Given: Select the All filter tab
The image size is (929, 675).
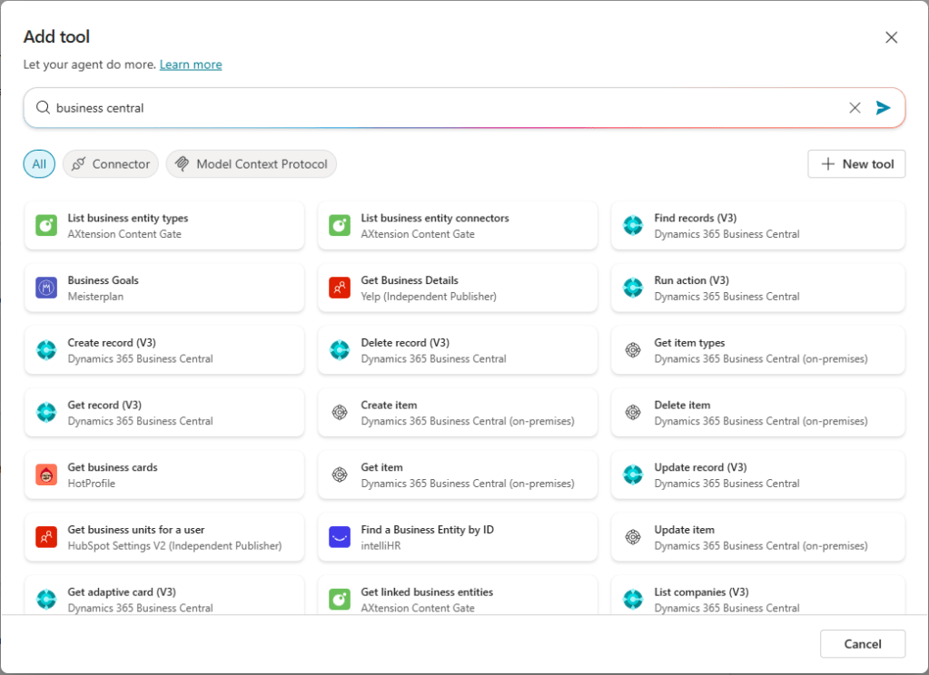Looking at the screenshot, I should coord(39,164).
